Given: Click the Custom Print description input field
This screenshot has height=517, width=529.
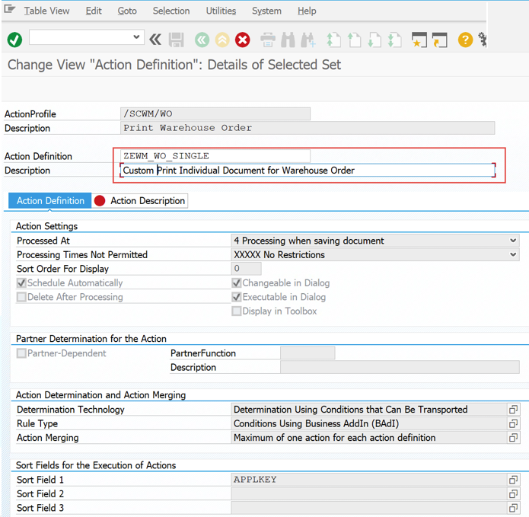Looking at the screenshot, I should (x=308, y=171).
